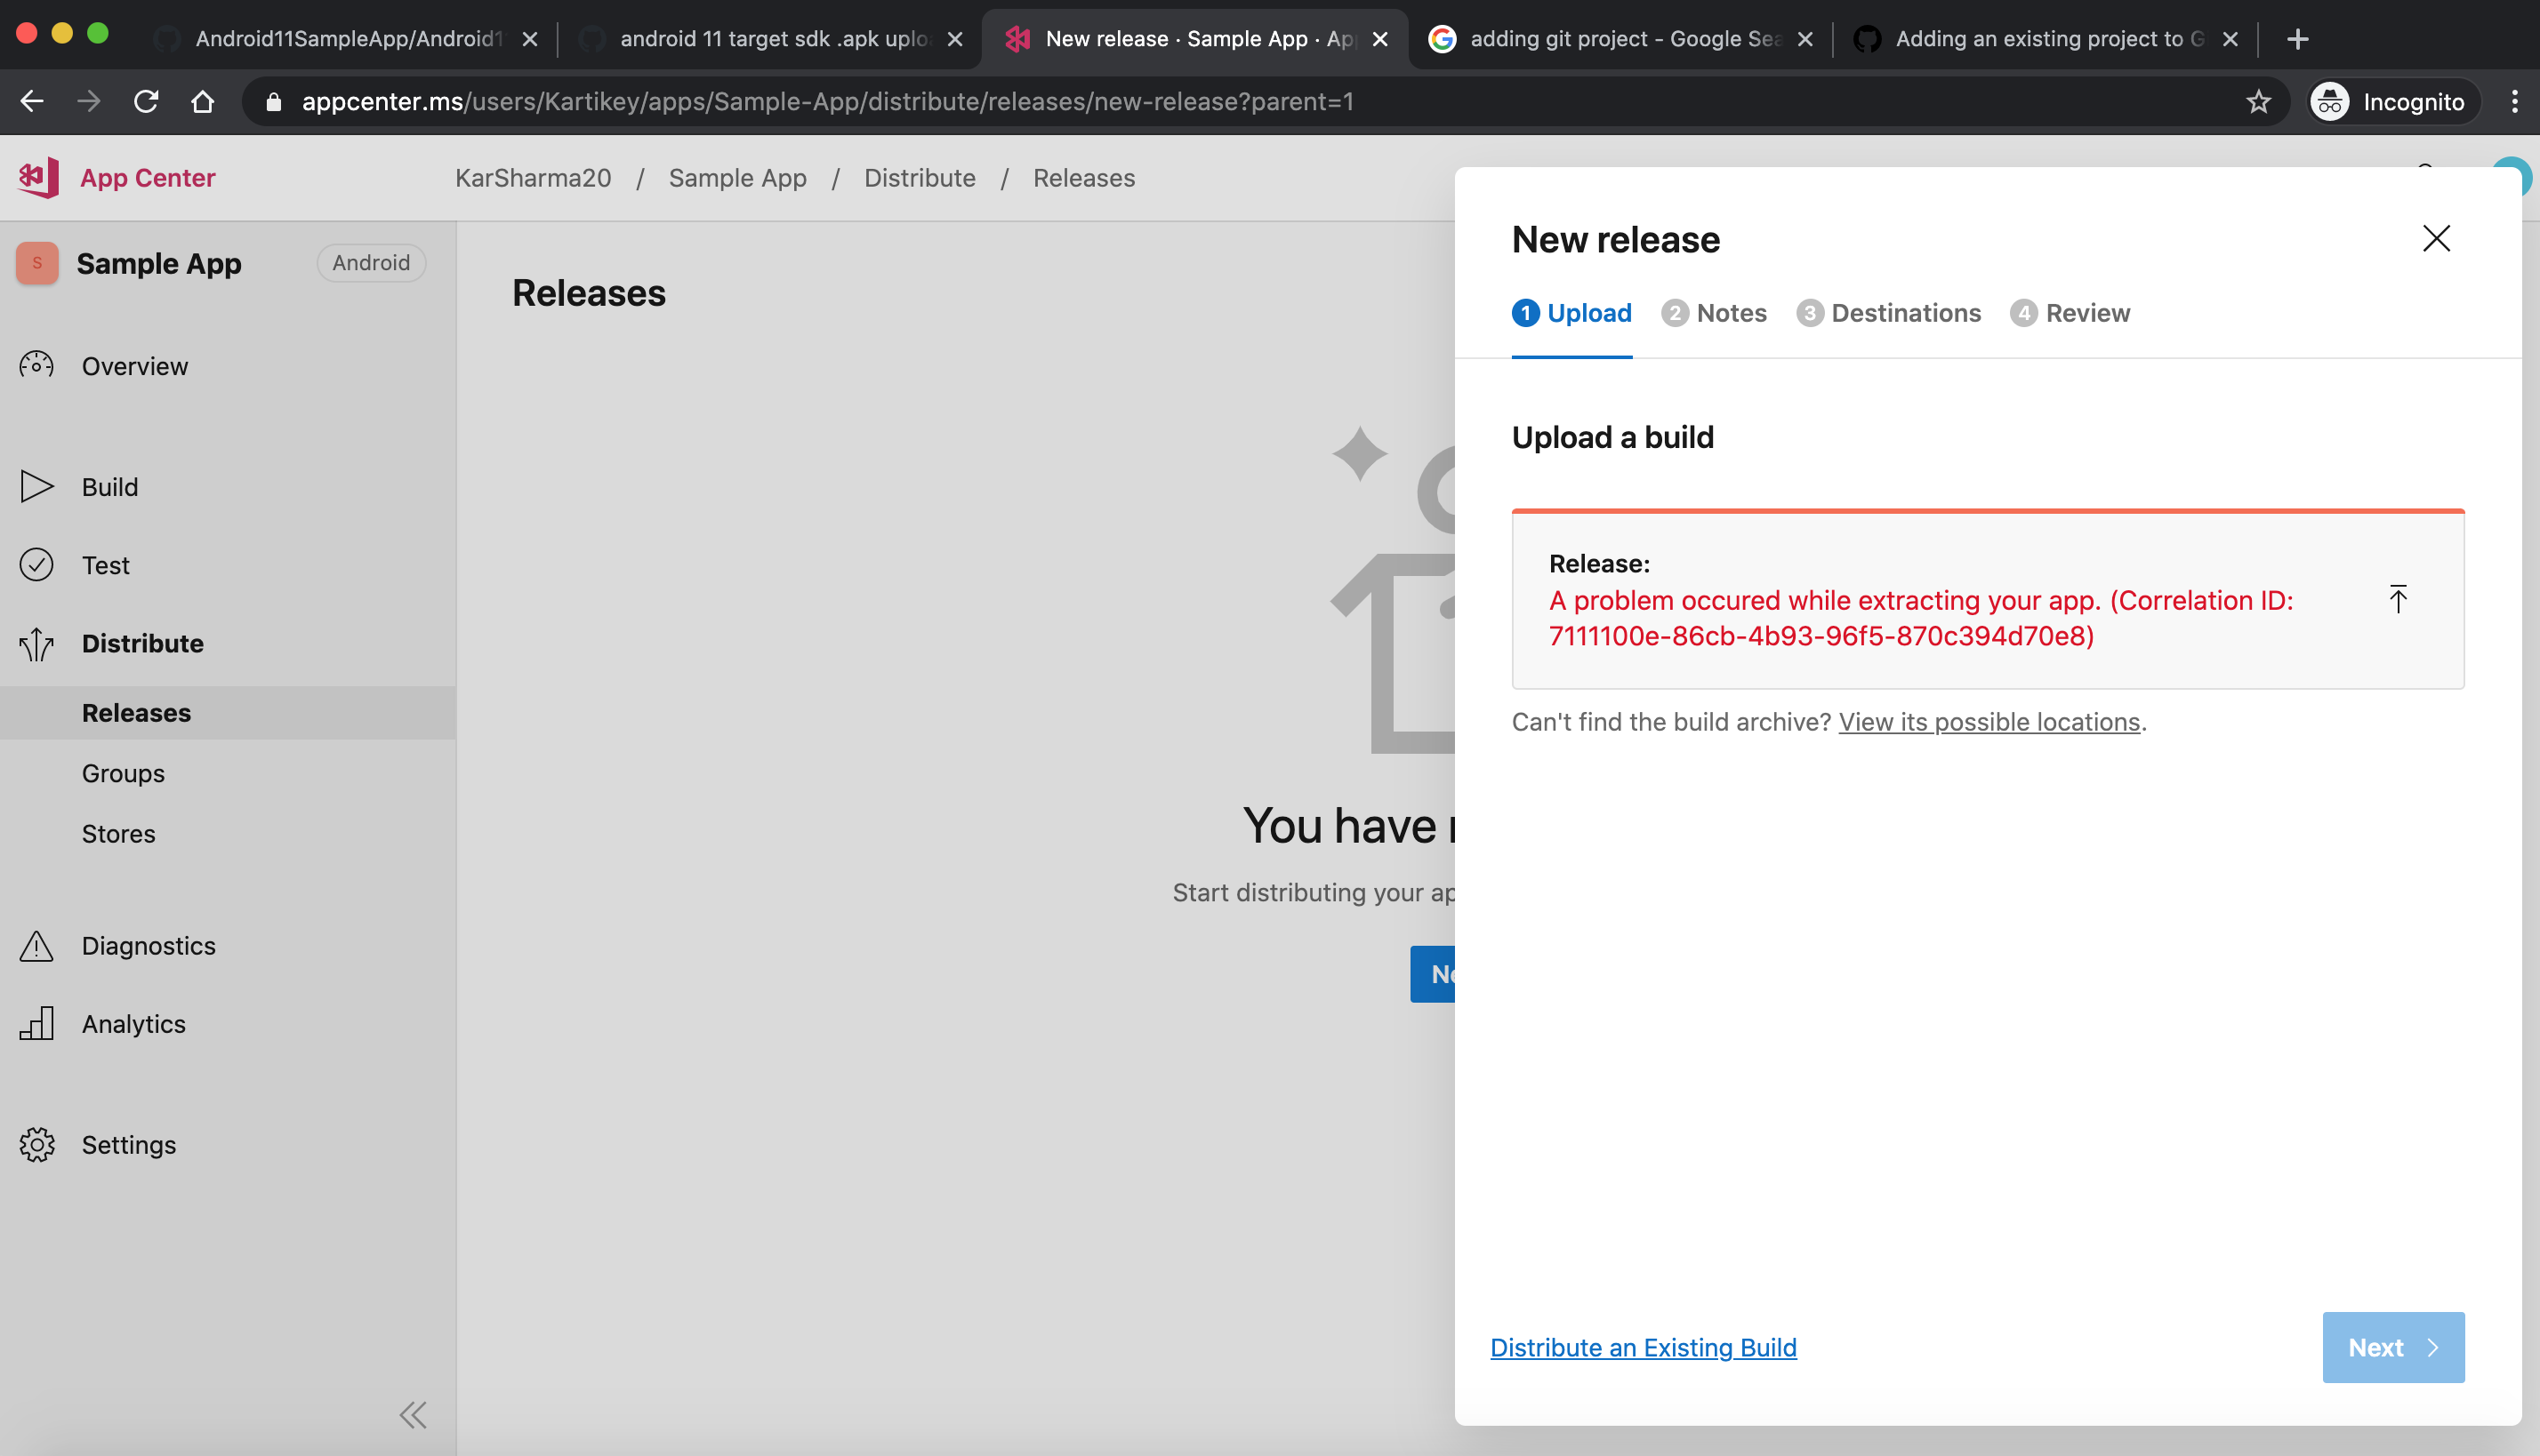Bookmark the page using the star icon
This screenshot has width=2540, height=1456.
pyautogui.click(x=2259, y=101)
